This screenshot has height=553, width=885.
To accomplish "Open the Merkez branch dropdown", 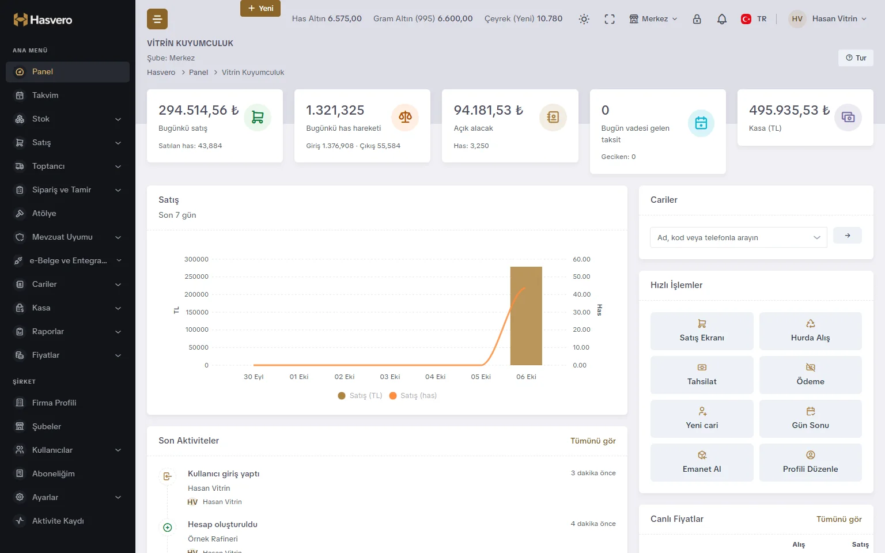I will (x=653, y=19).
